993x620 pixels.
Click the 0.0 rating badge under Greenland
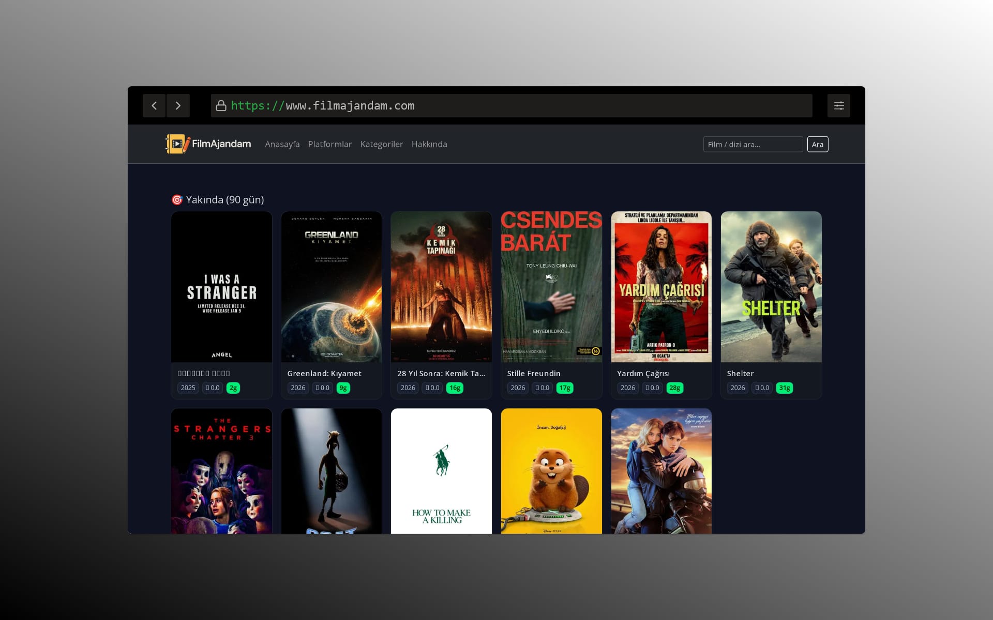pos(322,388)
